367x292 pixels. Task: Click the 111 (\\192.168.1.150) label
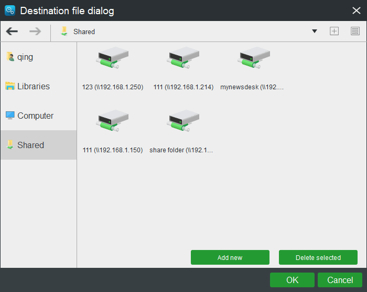point(113,150)
